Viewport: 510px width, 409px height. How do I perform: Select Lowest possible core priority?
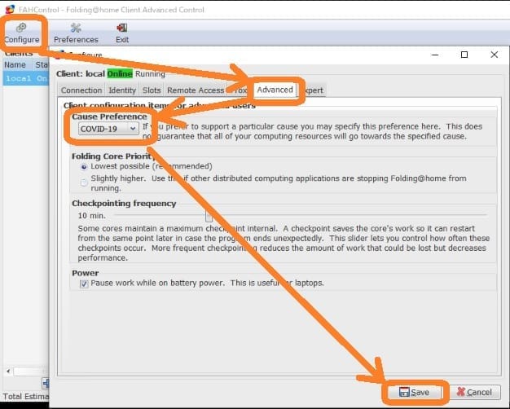click(x=84, y=167)
